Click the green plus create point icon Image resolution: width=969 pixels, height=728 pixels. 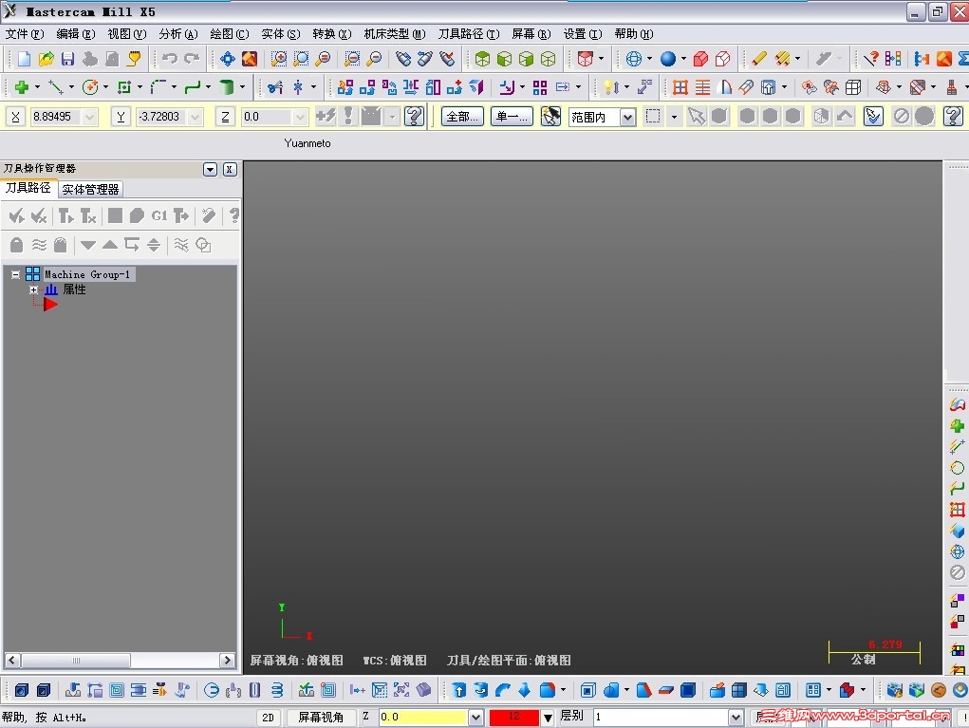click(x=22, y=87)
